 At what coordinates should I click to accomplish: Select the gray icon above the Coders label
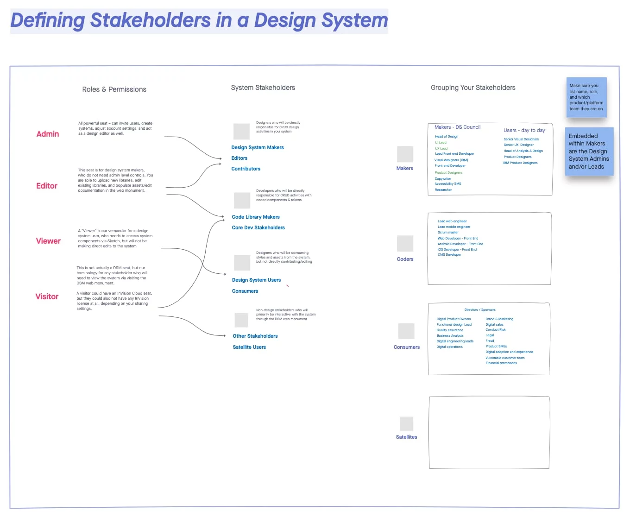(x=405, y=244)
